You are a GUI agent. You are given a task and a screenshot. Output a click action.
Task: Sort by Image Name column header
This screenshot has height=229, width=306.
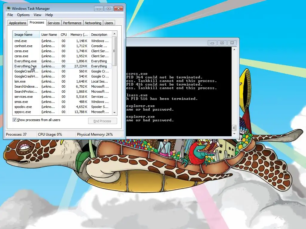[26, 35]
